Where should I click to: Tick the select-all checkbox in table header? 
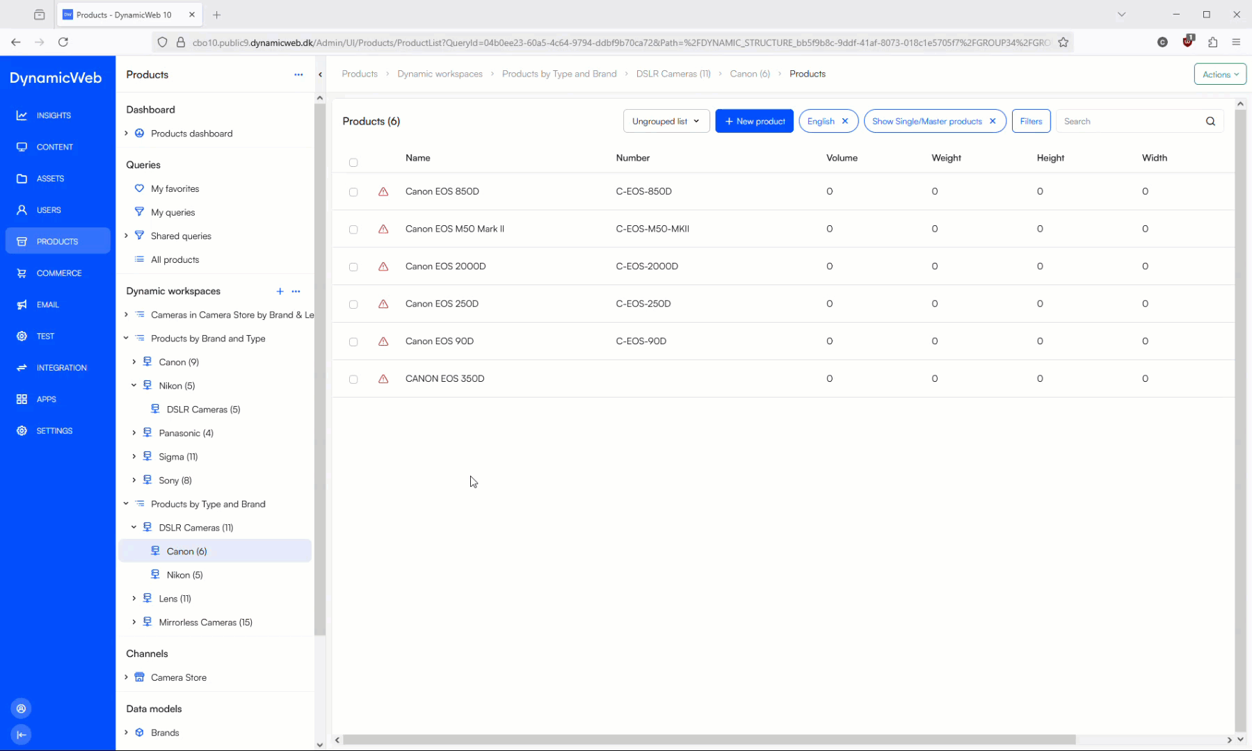click(x=353, y=162)
